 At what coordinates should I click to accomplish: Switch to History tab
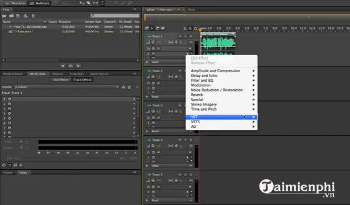pos(8,173)
